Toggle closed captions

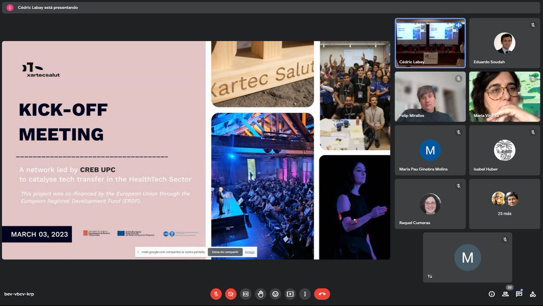(246, 294)
